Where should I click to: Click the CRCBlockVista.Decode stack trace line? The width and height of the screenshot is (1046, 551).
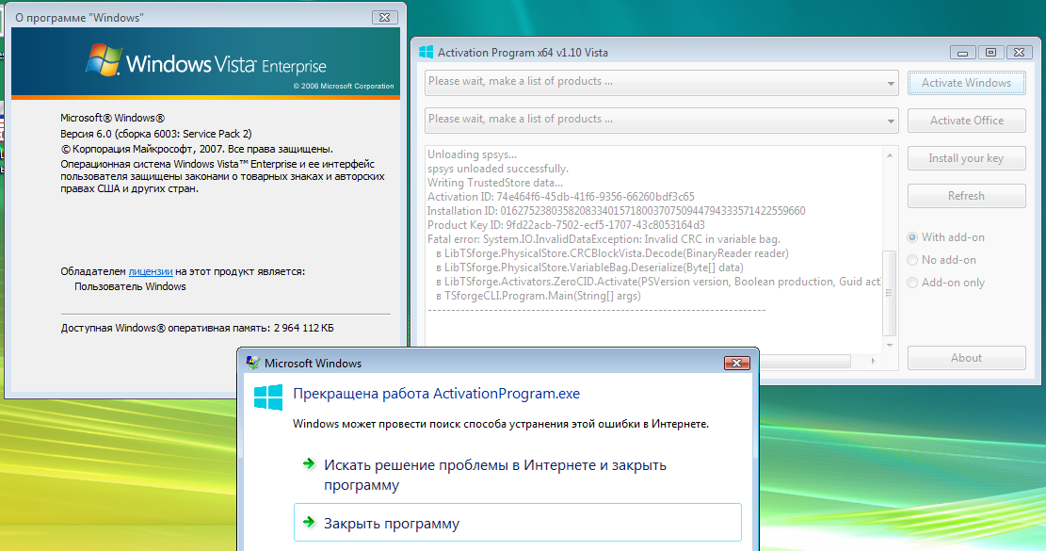(x=612, y=253)
